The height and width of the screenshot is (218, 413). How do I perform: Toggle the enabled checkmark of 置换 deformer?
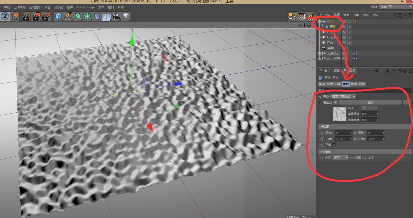(x=350, y=27)
